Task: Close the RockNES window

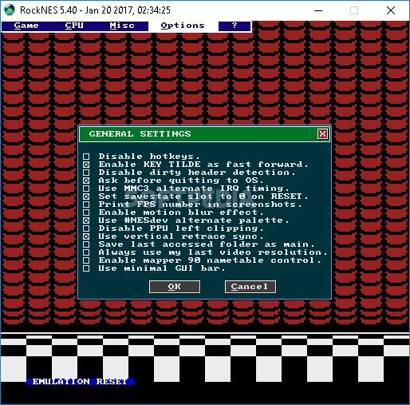Action: (x=391, y=10)
